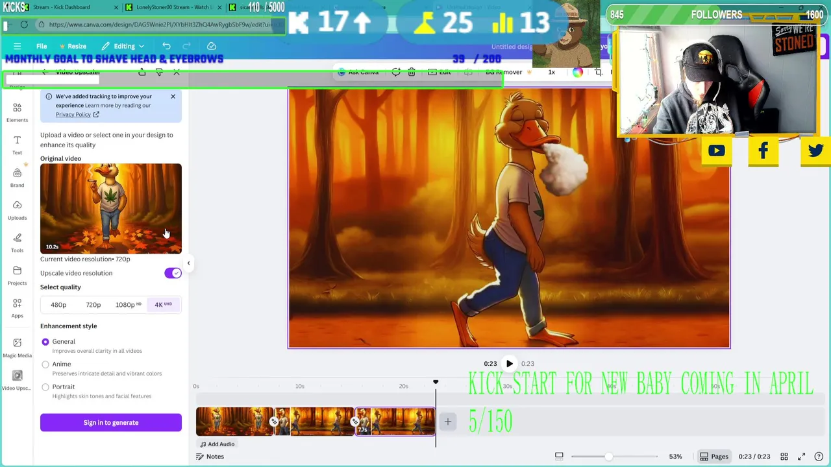The image size is (831, 467).
Task: Toggle the Pages view button
Action: tap(713, 457)
